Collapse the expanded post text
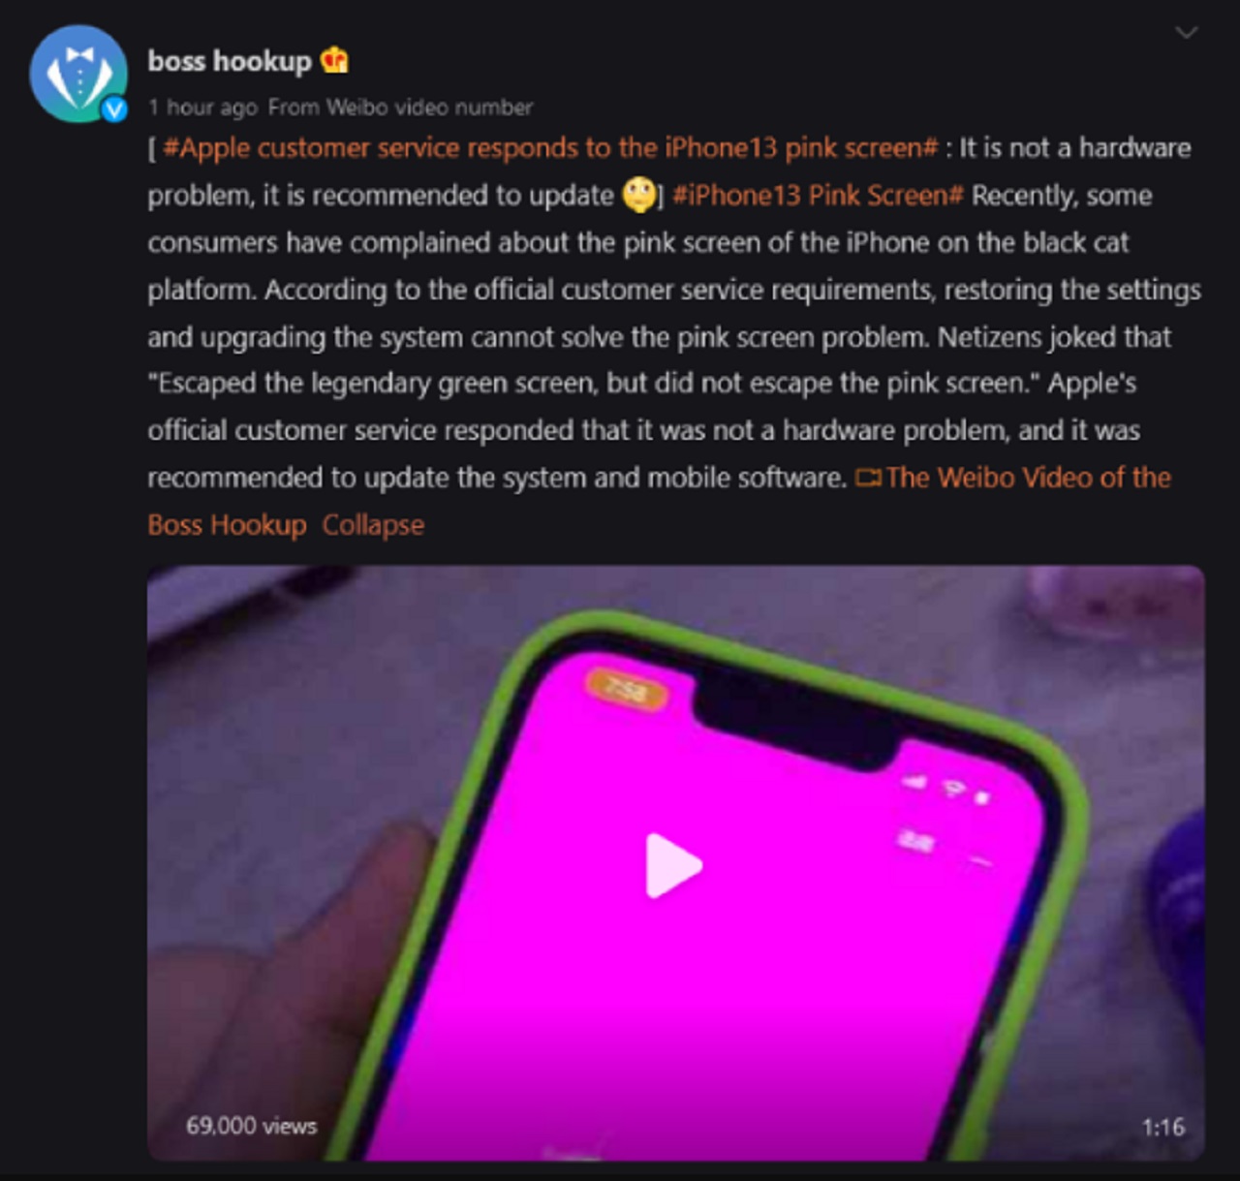The image size is (1240, 1181). 373,525
